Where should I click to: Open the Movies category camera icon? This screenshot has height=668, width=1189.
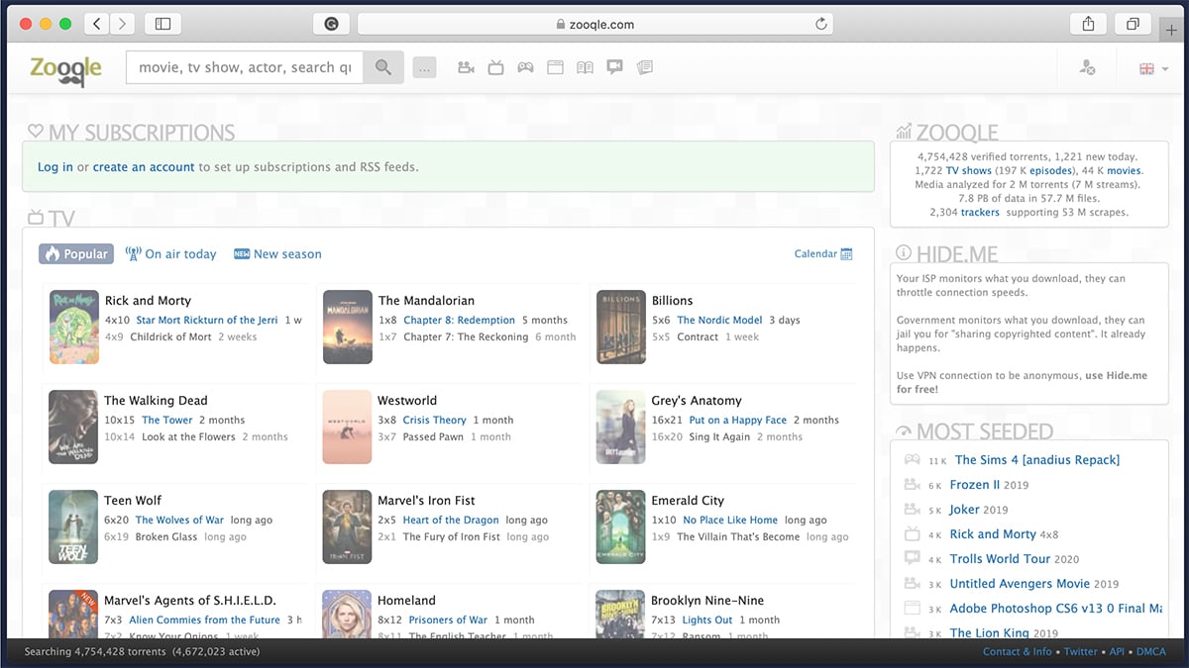click(466, 67)
